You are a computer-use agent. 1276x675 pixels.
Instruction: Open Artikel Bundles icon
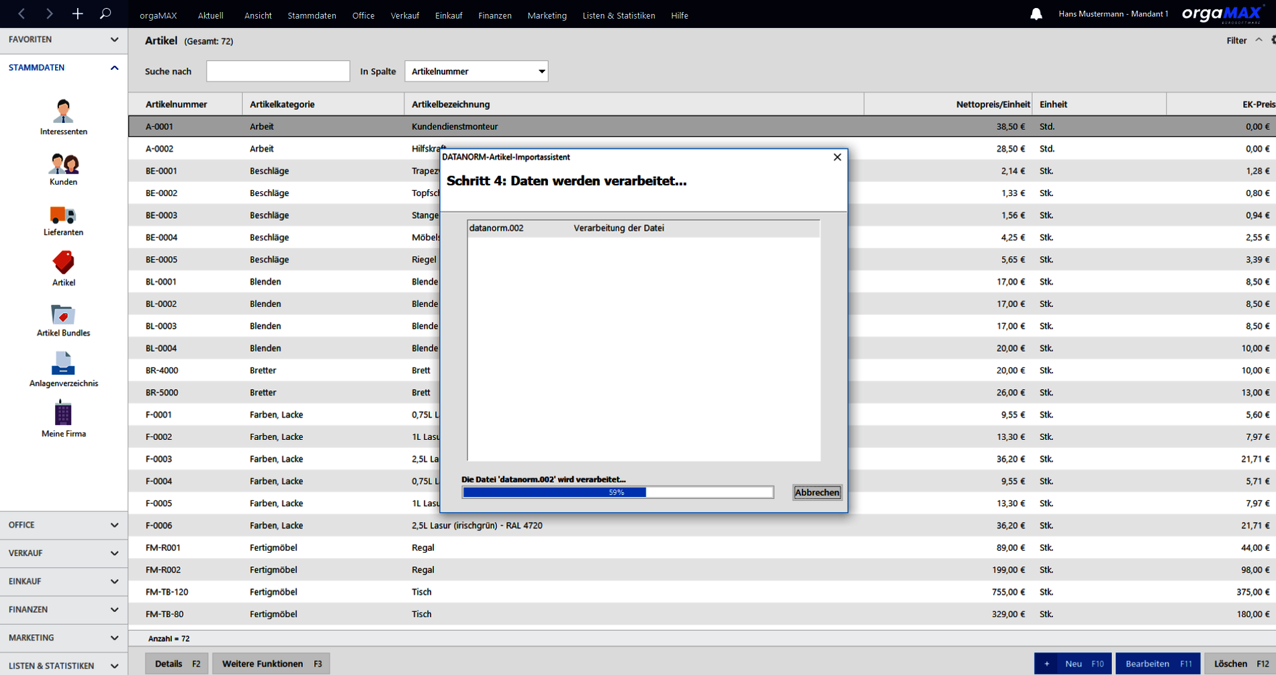63,314
